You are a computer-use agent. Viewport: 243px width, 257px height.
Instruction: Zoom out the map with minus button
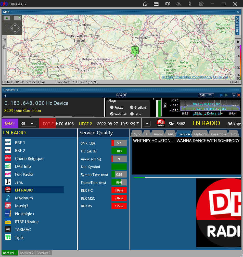click(5, 31)
